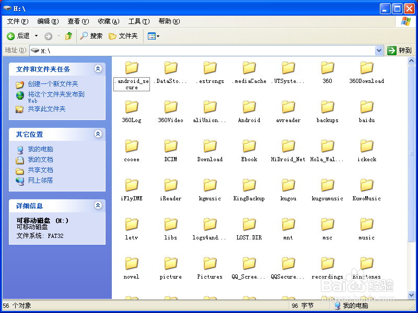Screen dimensions: 418x313
Task: Collapse the Other Places (其它位置) panel
Action: 98,134
